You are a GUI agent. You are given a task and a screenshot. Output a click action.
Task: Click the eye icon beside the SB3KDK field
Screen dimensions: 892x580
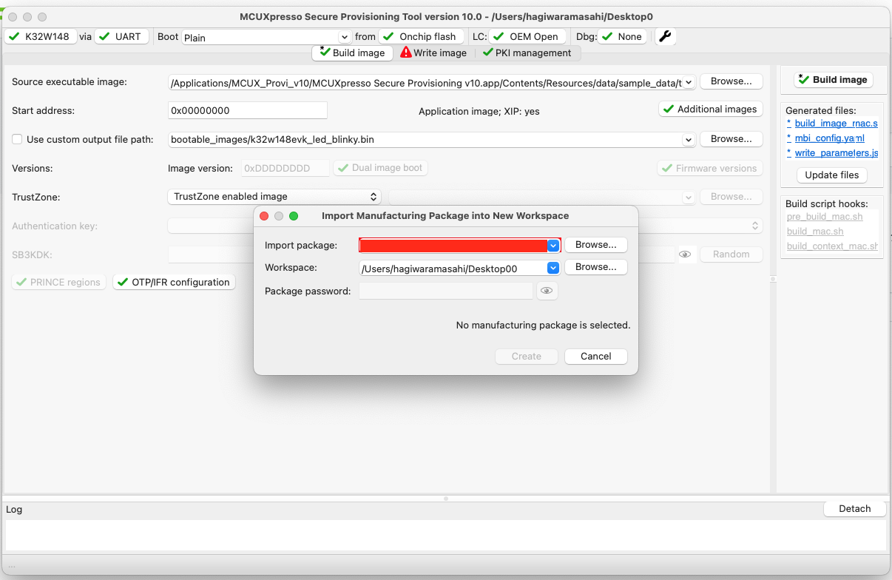pos(686,254)
